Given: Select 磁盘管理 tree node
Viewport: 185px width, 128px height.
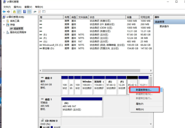Looking at the screenshot, I should (18, 29).
